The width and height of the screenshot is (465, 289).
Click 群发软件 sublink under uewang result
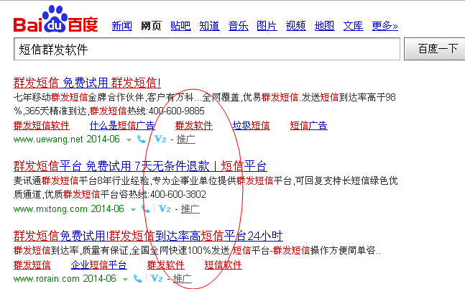[193, 126]
